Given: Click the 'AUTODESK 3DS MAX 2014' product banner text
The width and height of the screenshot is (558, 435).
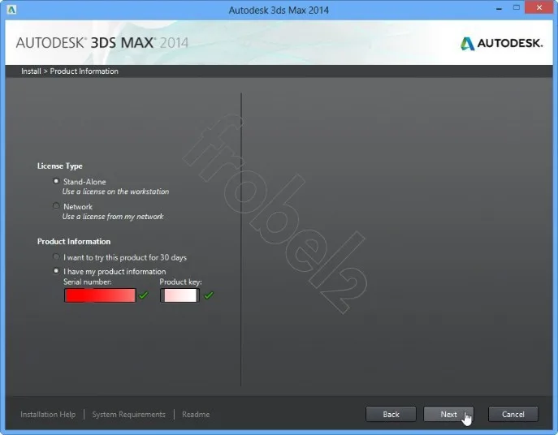Looking at the screenshot, I should click(102, 43).
